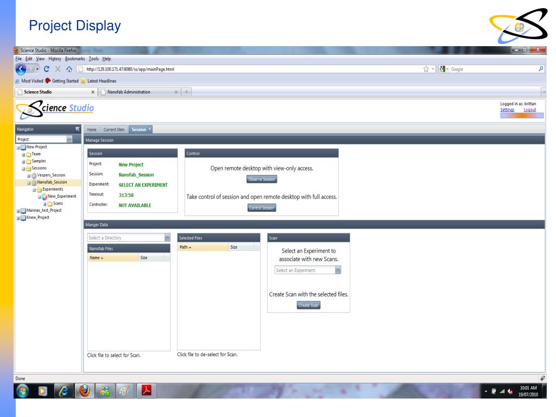
Task: Sort Nanofab Files by Name column
Action: pyautogui.click(x=113, y=258)
